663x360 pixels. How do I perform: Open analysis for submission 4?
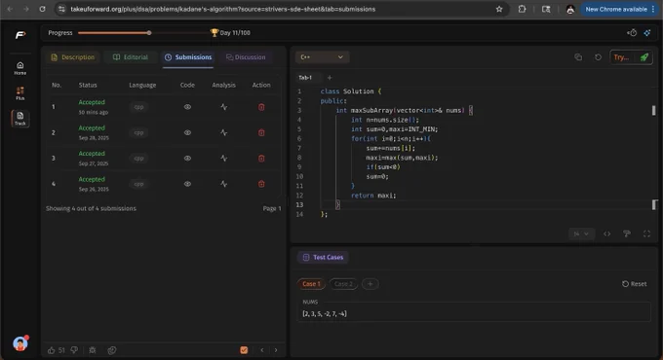(223, 184)
